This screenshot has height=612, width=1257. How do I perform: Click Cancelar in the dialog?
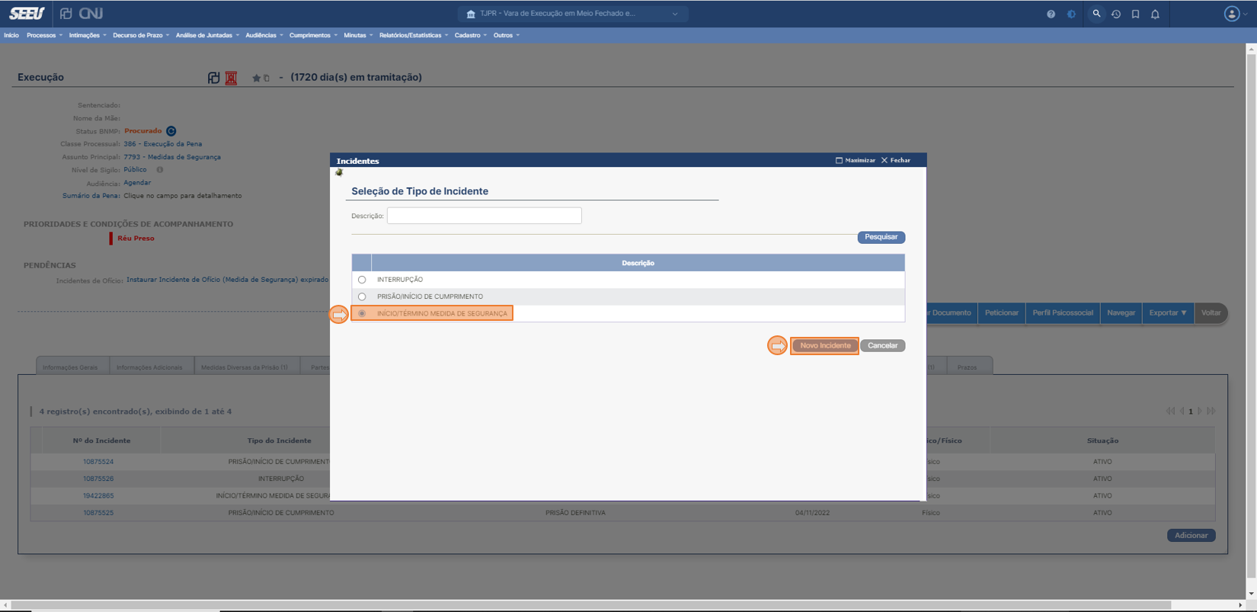coord(883,345)
